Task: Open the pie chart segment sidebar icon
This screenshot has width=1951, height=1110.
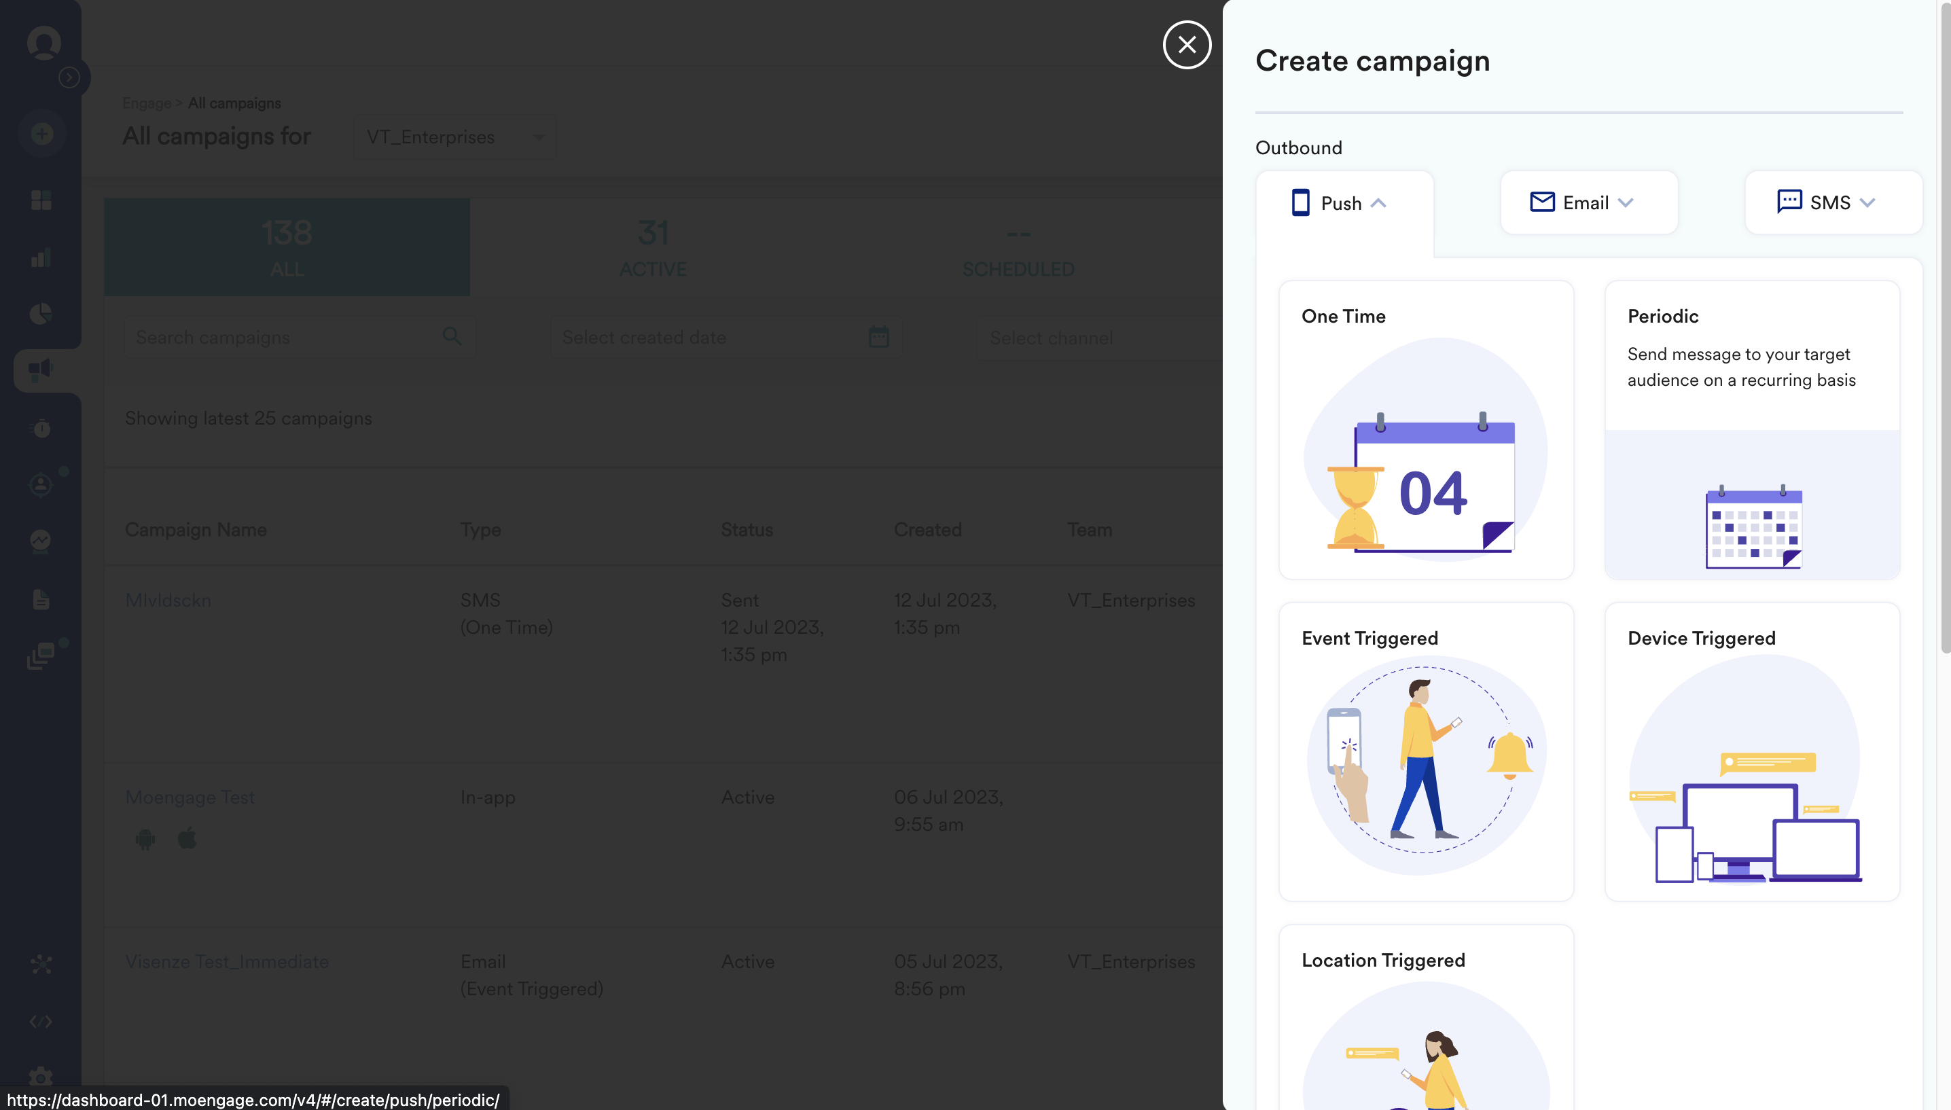Action: [41, 313]
